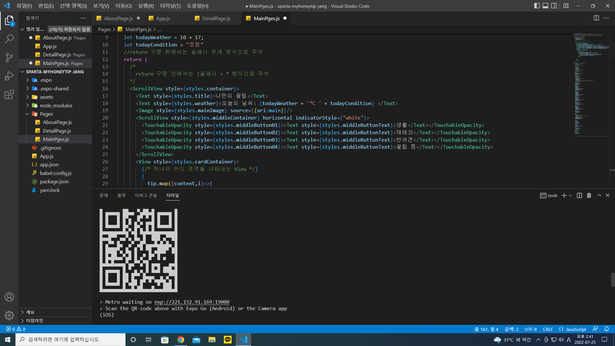Switch to the DetailPage.js editor tab
Image resolution: width=615 pixels, height=346 pixels.
216,19
